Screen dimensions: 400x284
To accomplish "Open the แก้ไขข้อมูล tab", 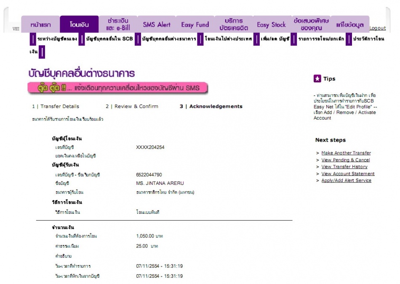I will pyautogui.click(x=350, y=25).
